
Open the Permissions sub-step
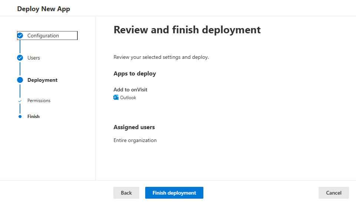[39, 101]
